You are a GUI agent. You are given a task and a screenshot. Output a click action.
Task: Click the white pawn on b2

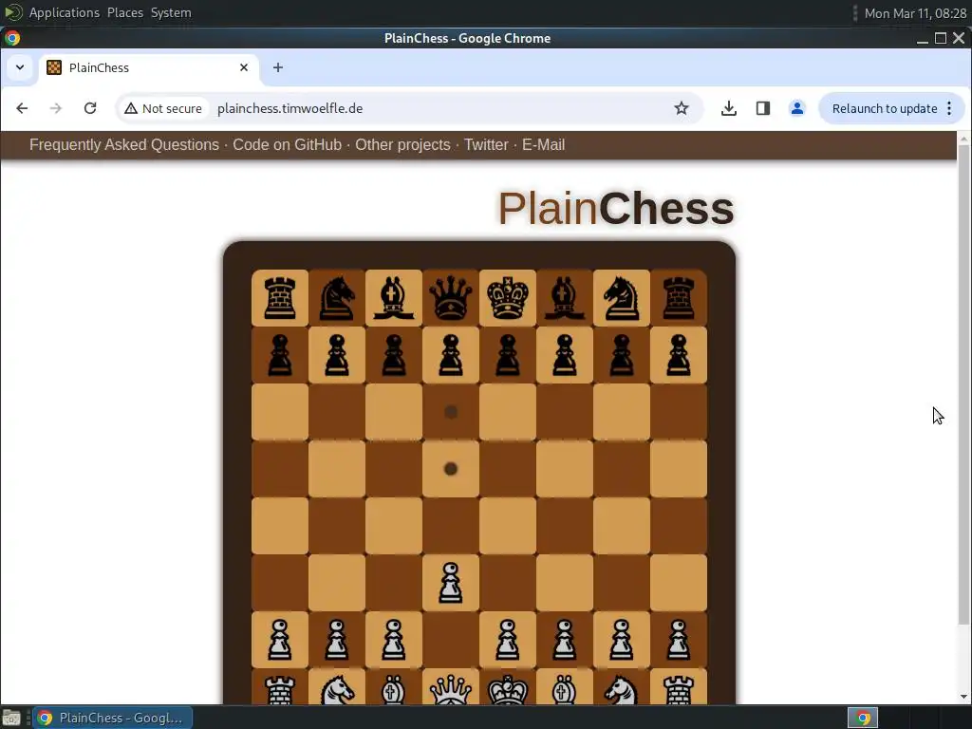337,641
